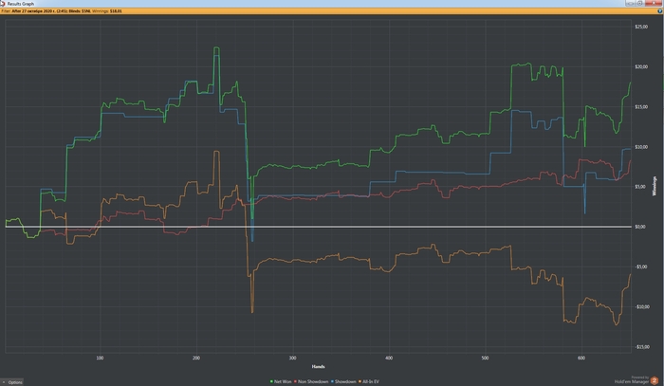
Task: Click the Non Showdown legend entry
Action: 311,382
